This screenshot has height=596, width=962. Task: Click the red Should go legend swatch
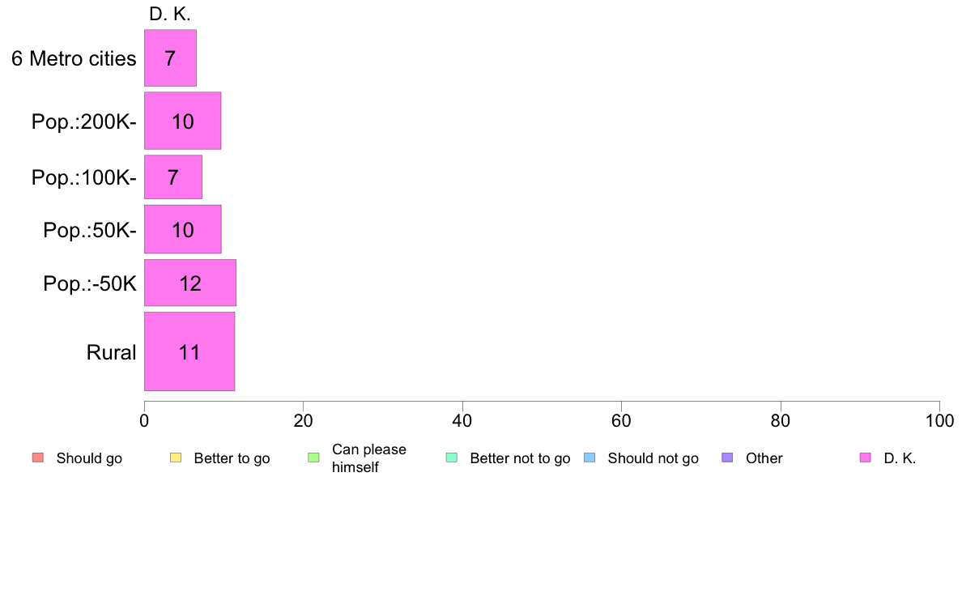tap(38, 458)
